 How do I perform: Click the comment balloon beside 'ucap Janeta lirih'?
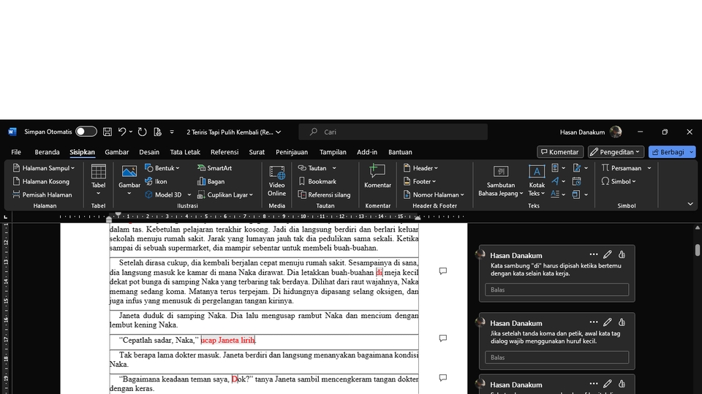click(443, 338)
